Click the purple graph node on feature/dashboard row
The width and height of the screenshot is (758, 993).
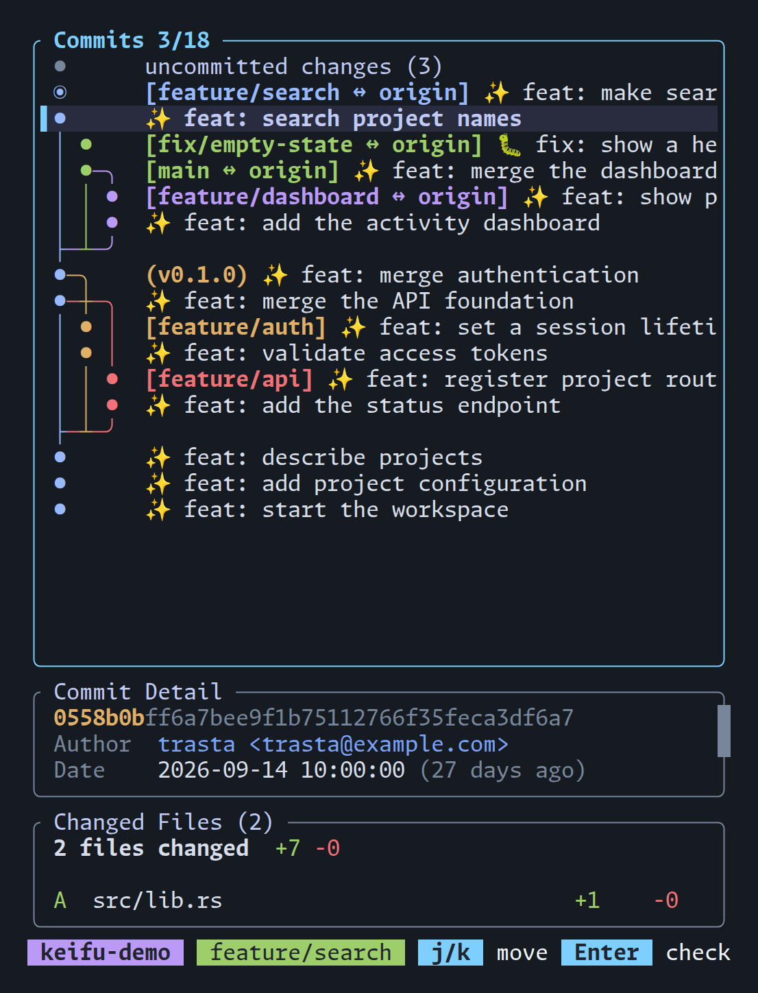[112, 196]
